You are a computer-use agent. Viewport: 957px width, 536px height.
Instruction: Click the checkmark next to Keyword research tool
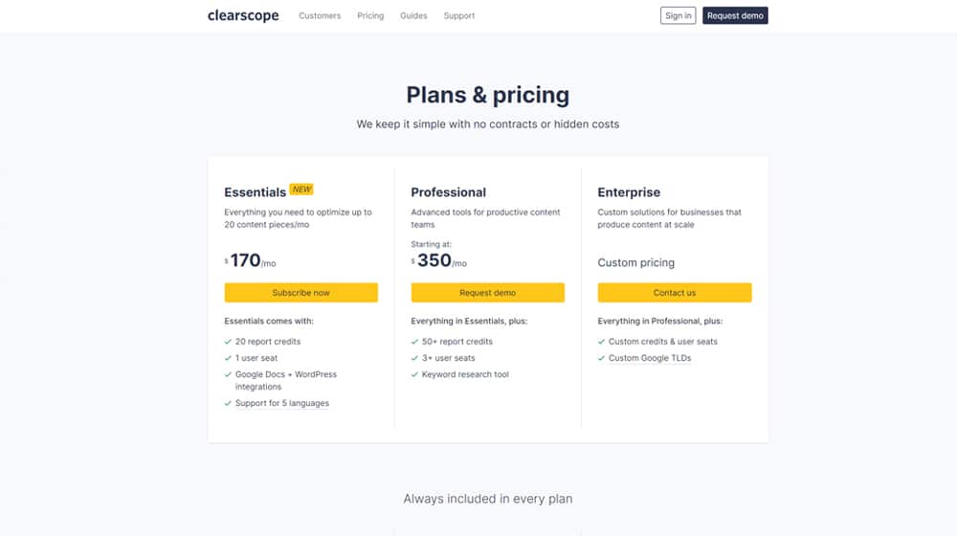coord(414,375)
